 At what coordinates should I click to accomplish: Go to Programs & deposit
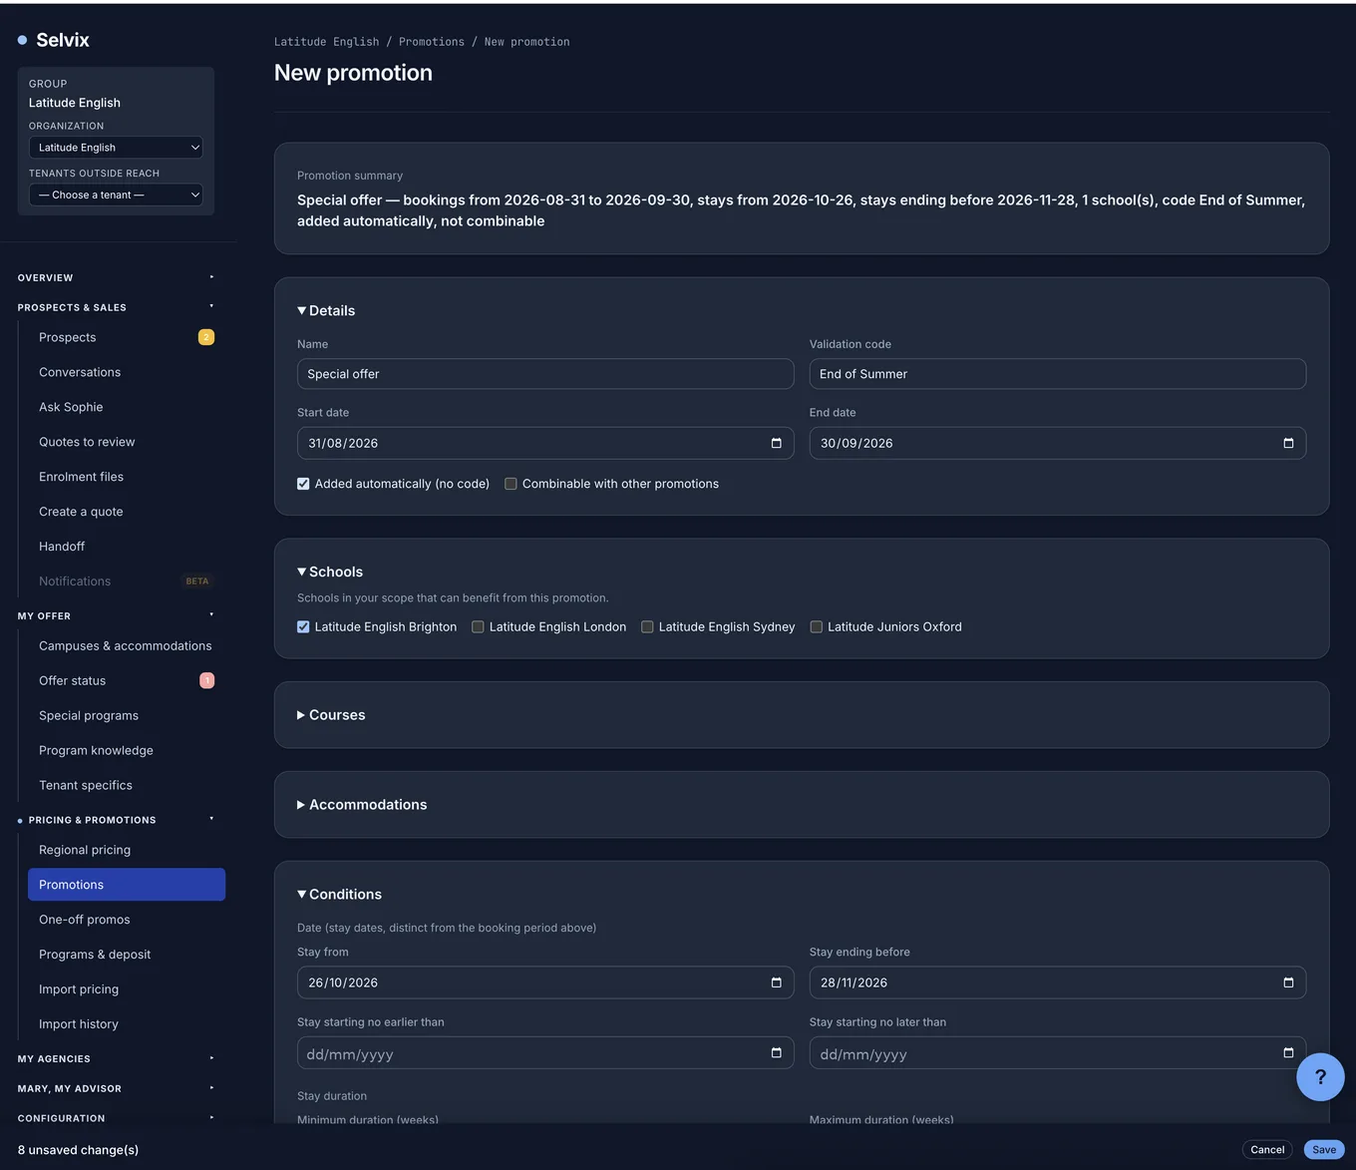127,955
